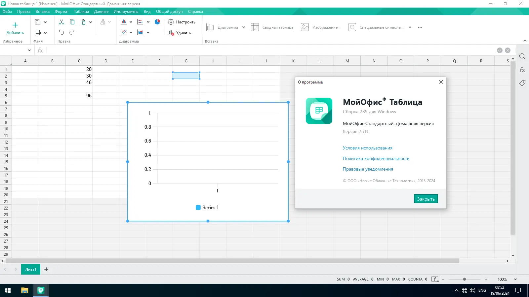The image size is (529, 297).
Task: Open the volume tray icon
Action: [x=472, y=290]
